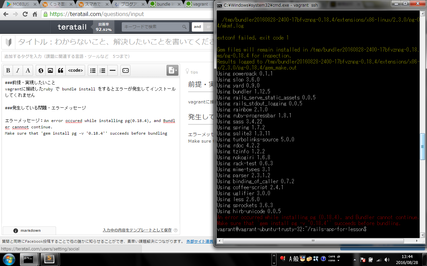Viewport: 427px width, 266px height.
Task: Insert a horizontal rule line
Action: click(x=113, y=70)
